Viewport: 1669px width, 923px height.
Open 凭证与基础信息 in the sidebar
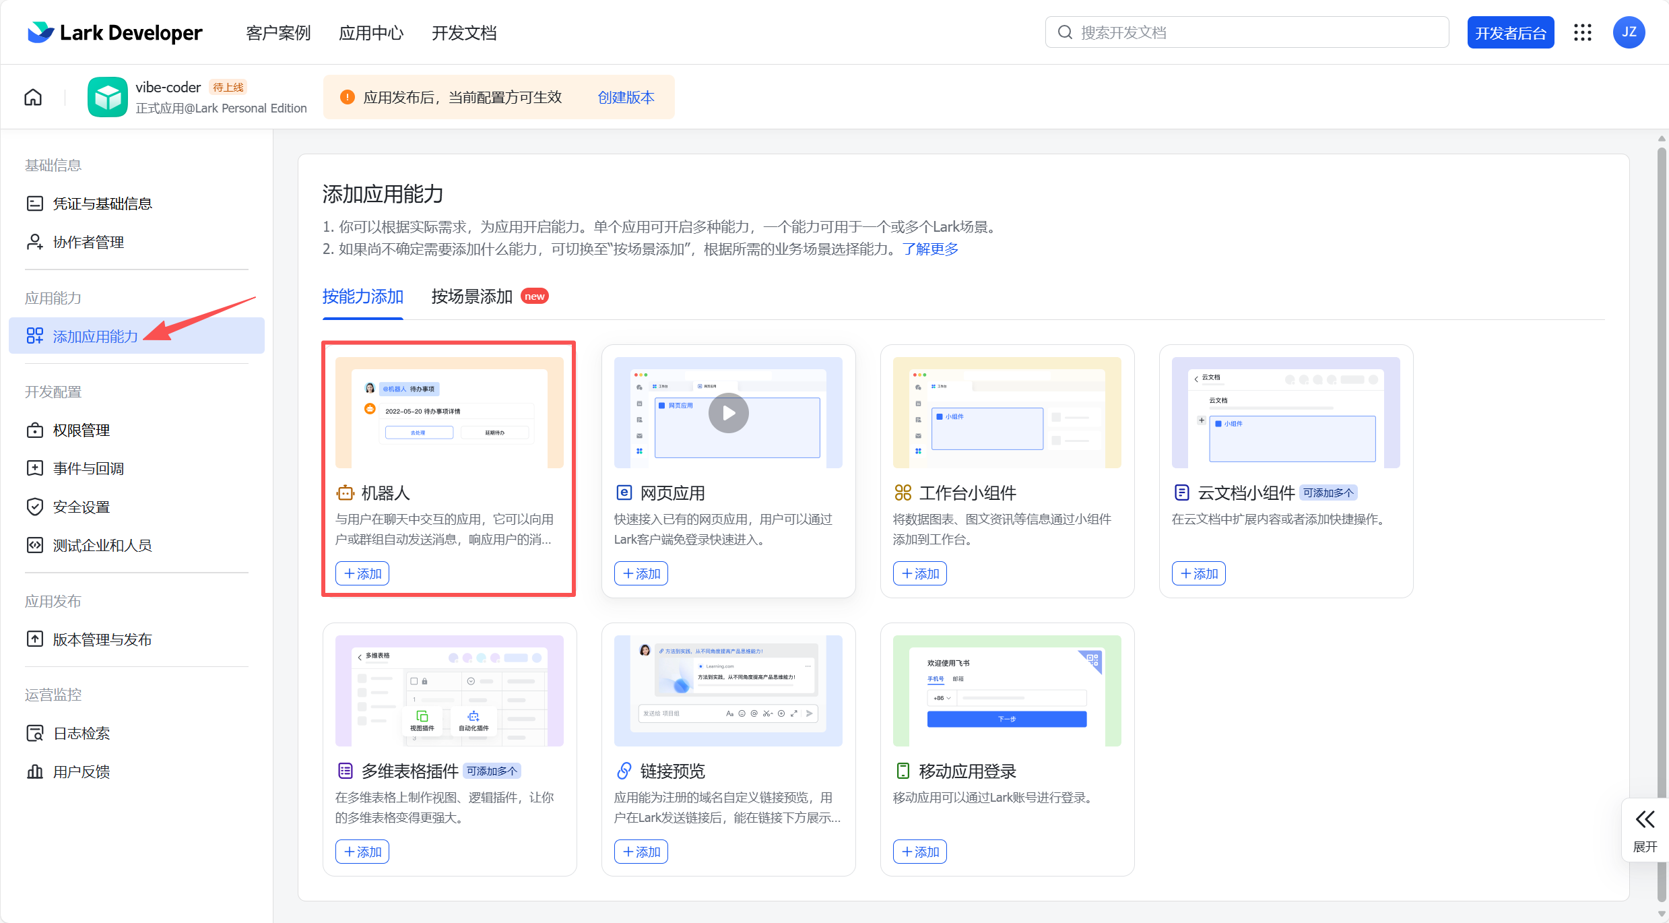pyautogui.click(x=103, y=203)
